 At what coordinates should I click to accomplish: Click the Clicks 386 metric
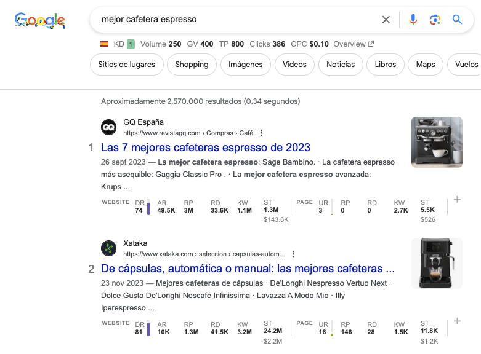[x=267, y=44]
